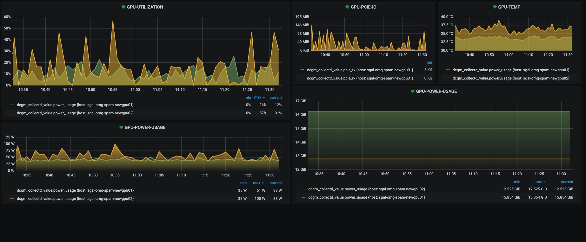Click the 57% max utilization value

(x=263, y=113)
